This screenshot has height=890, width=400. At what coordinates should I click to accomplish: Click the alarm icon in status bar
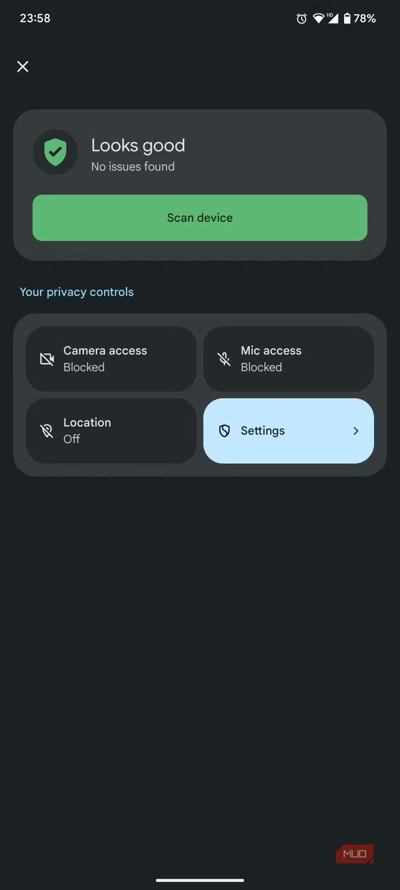pos(302,18)
